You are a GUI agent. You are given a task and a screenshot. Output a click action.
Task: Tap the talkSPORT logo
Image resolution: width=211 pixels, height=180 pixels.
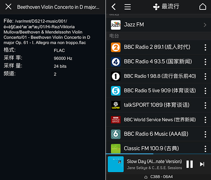(x=116, y=105)
